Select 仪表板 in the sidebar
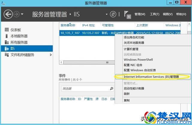The image size is (192, 125). pos(27,30)
